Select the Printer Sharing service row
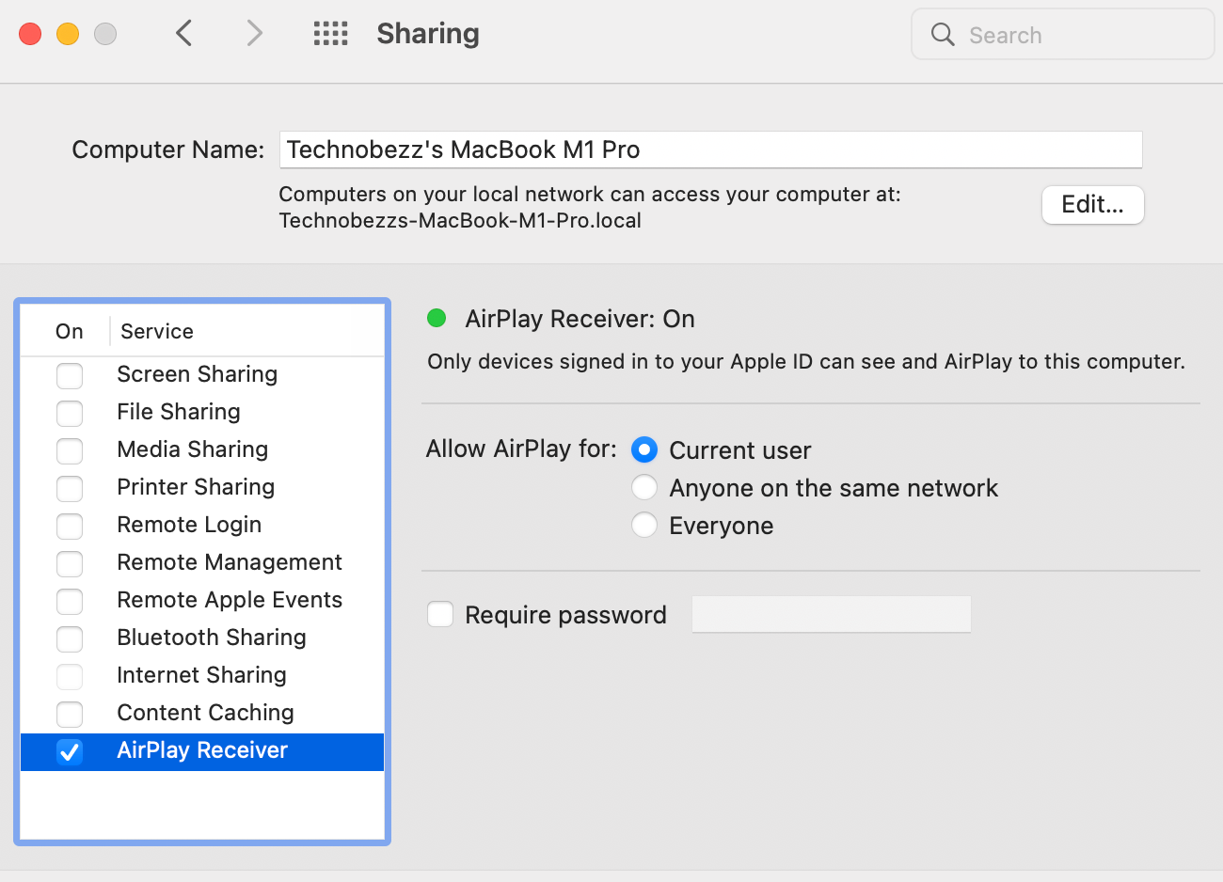The height and width of the screenshot is (882, 1223). pyautogui.click(x=202, y=488)
